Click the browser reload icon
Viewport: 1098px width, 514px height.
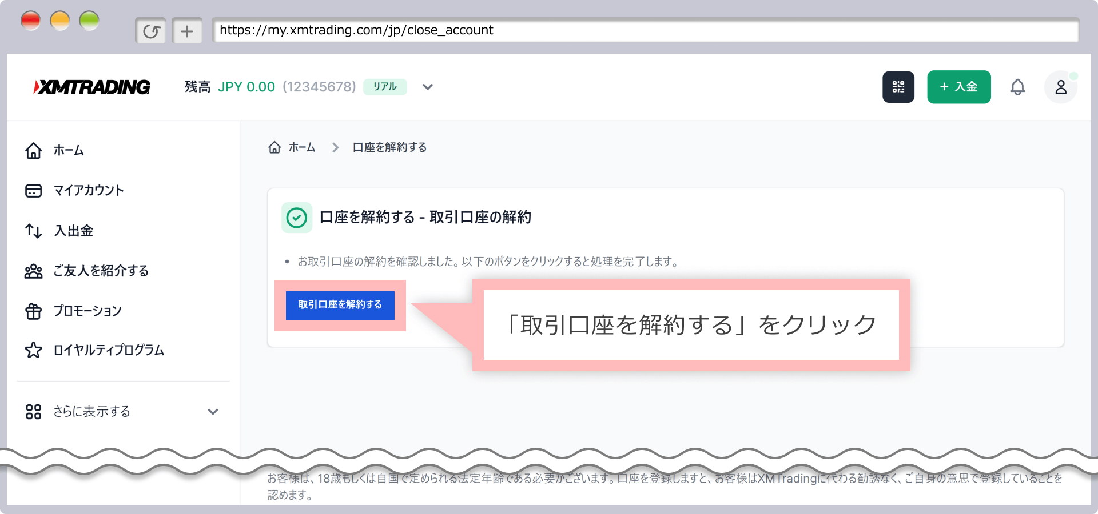(x=150, y=31)
